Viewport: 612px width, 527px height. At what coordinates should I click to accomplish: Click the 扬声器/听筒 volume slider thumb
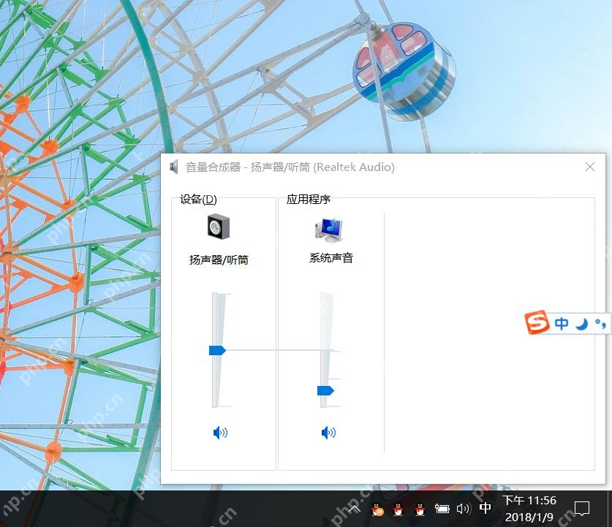click(x=217, y=350)
